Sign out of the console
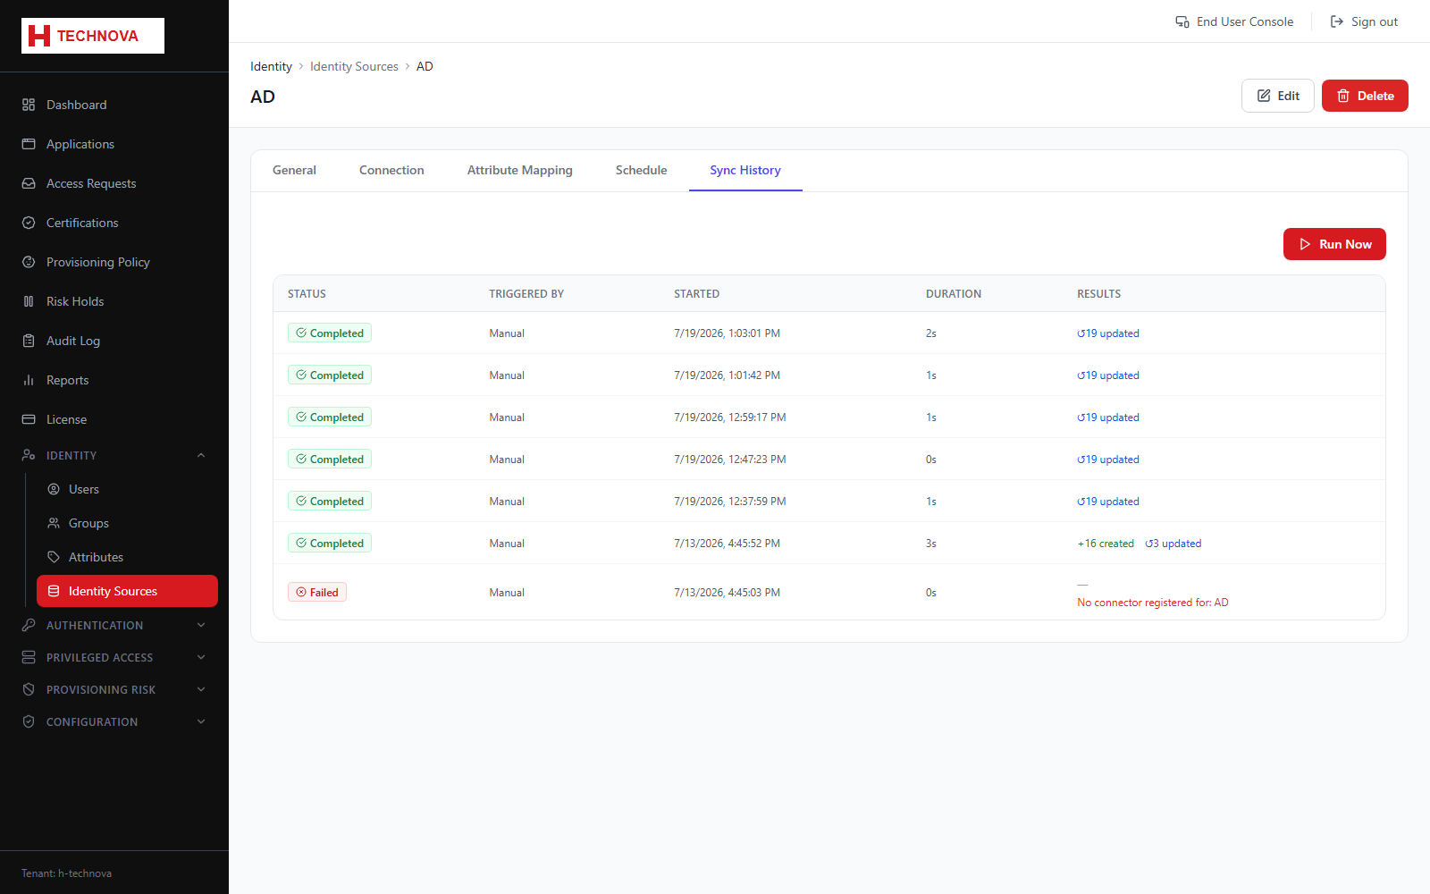 (x=1364, y=21)
